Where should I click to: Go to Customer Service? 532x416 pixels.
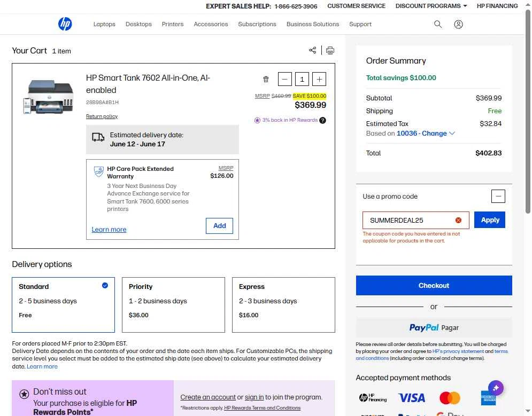point(356,6)
